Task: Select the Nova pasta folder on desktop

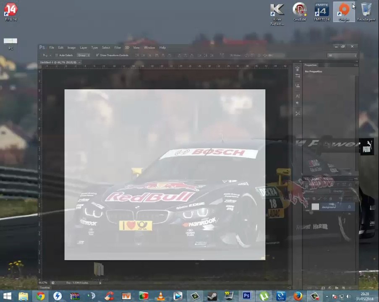Action: [99, 272]
